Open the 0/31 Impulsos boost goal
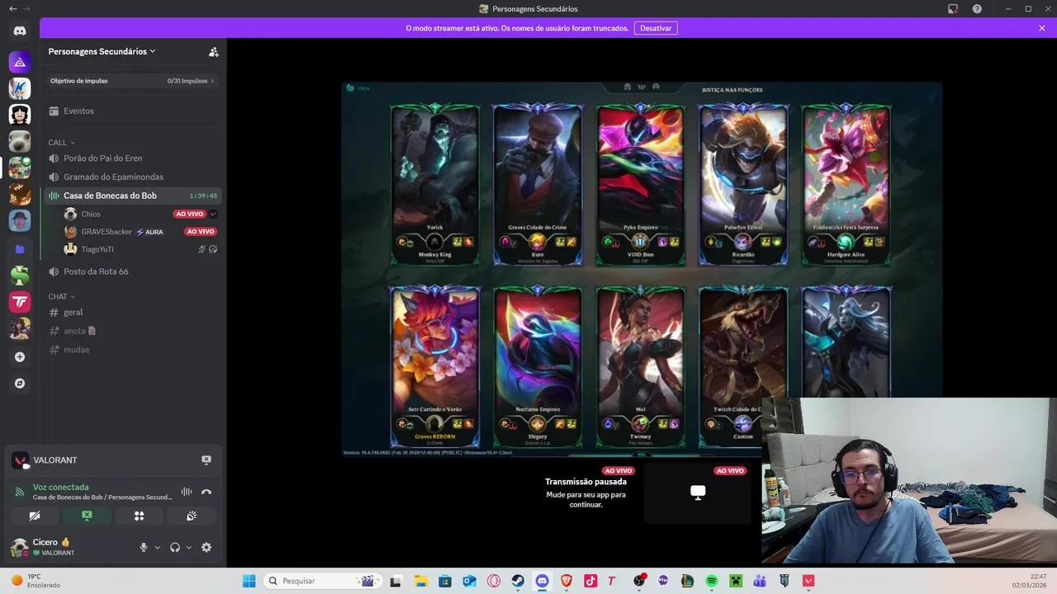 pos(133,81)
